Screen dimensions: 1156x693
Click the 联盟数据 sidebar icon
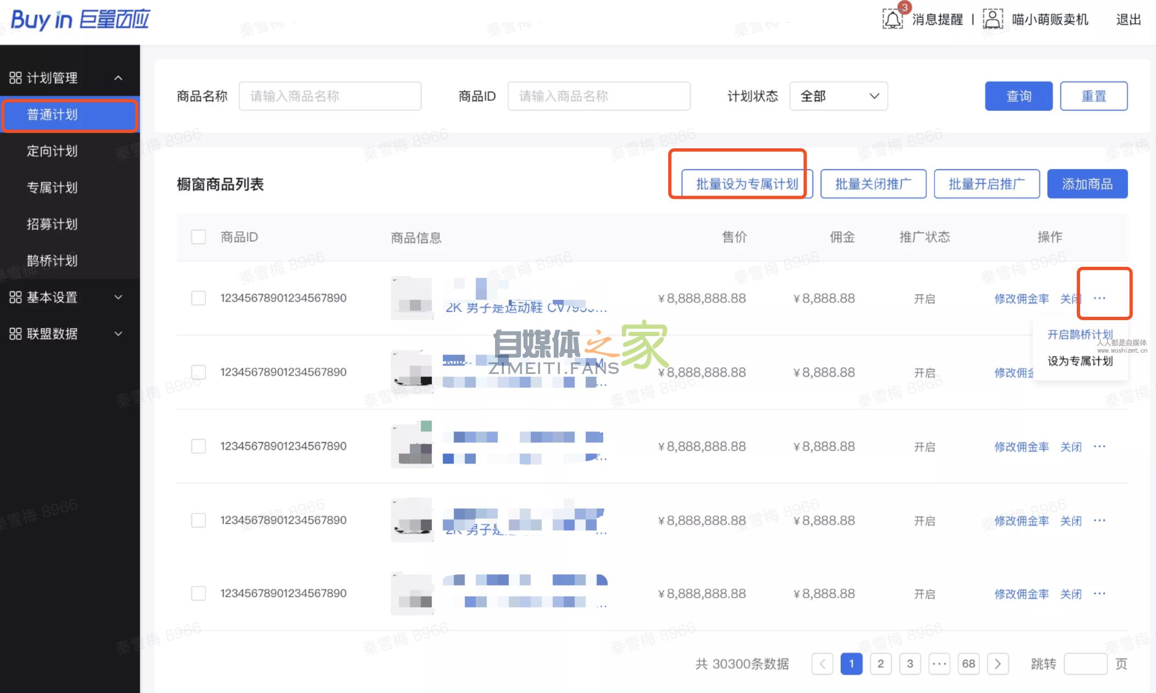15,334
